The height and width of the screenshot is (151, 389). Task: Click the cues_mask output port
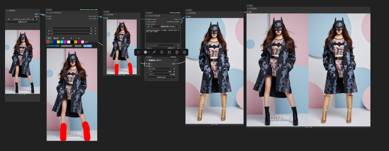[x=98, y=19]
